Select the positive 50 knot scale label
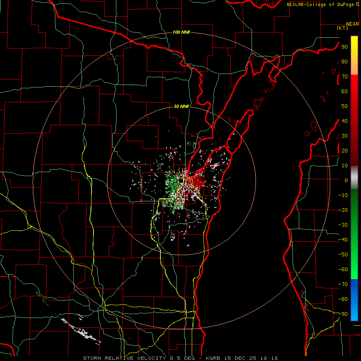 pyautogui.click(x=345, y=106)
